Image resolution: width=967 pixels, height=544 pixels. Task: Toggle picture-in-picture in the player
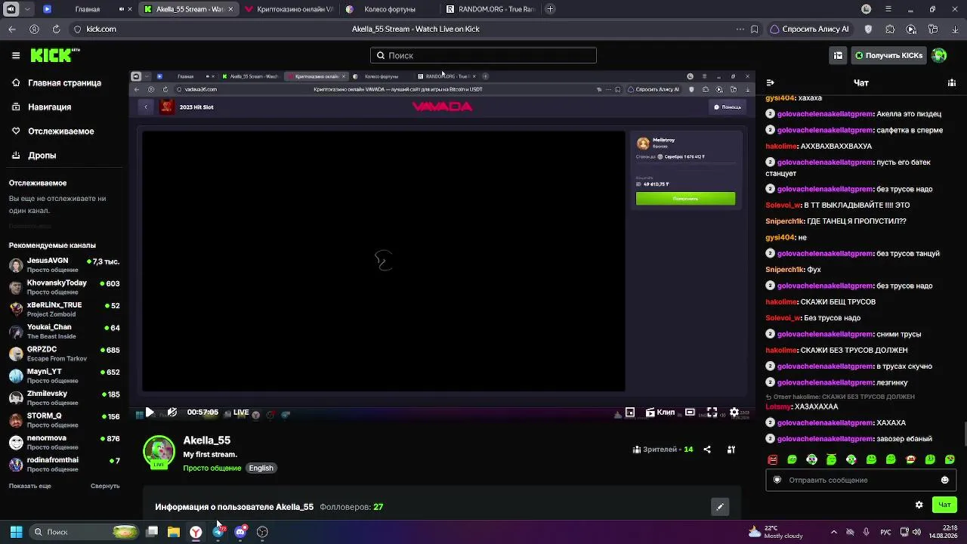coord(630,413)
